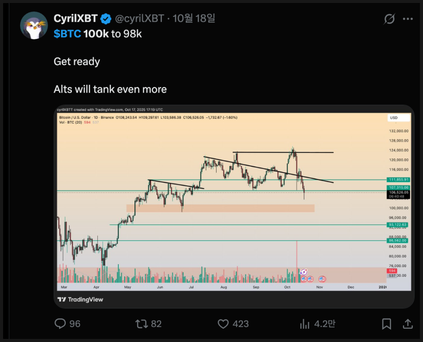Click the green 111,855.91 price label
This screenshot has height=342, width=423.
398,180
